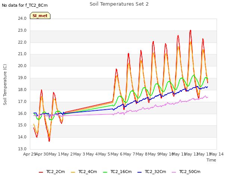
Task: Click the 22.0 y-axis tick label
Action: [22, 42]
